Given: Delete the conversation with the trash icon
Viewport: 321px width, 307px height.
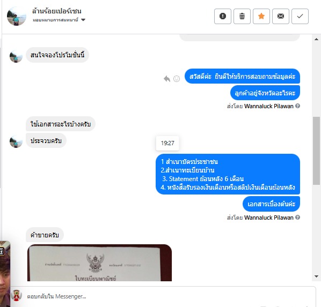Looking at the screenshot, I should 242,16.
